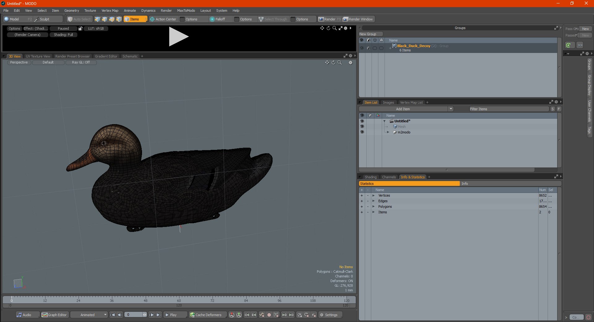Collapse the Untitled scene tree
This screenshot has height=322, width=594.
[385, 121]
